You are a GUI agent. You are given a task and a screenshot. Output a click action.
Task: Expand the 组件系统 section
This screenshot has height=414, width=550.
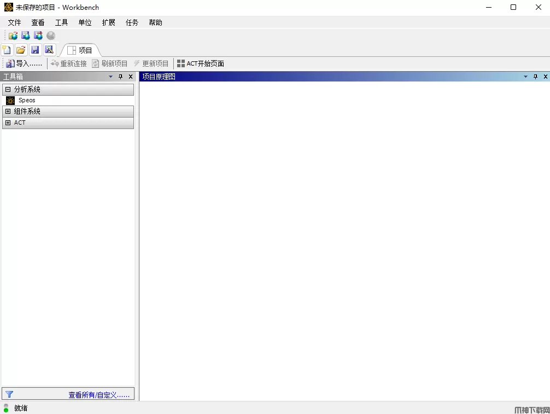pos(8,112)
